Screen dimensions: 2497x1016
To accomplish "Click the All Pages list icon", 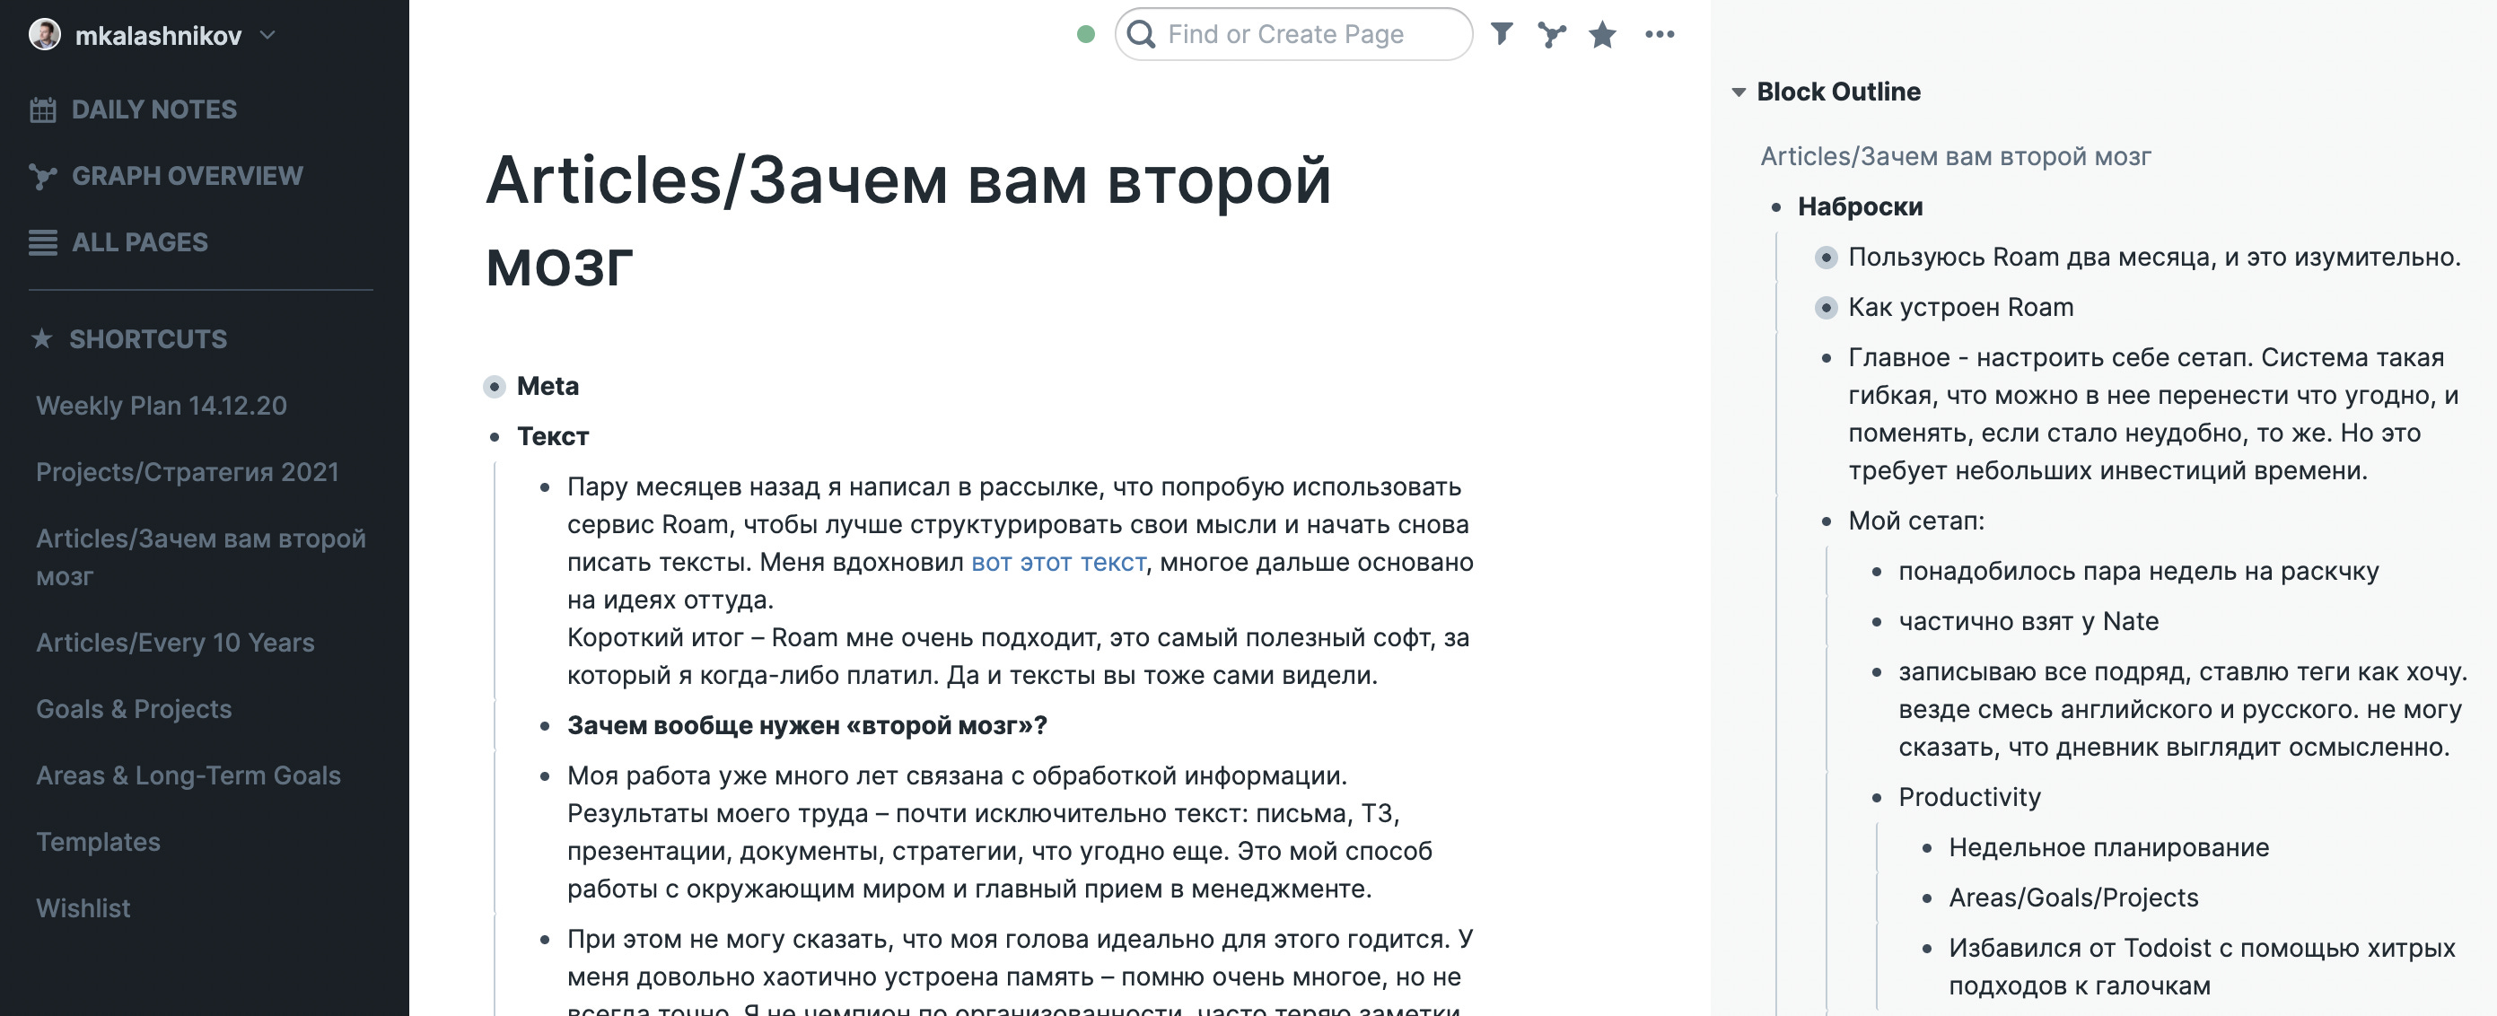I will tap(43, 242).
